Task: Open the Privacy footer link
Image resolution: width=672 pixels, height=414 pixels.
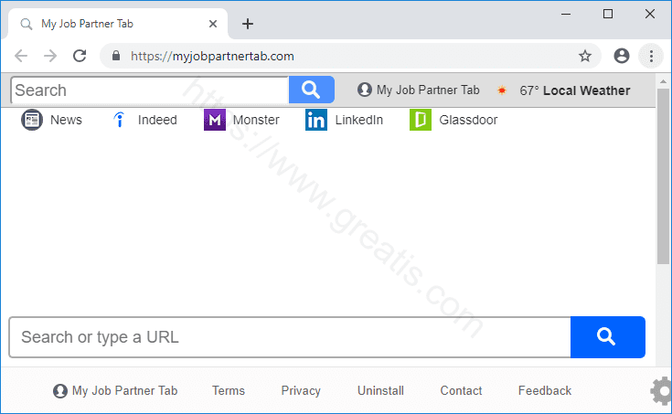Action: click(301, 390)
